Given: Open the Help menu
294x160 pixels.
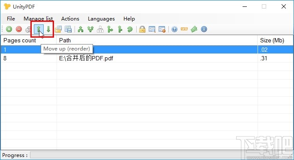Looking at the screenshot, I should (x=129, y=19).
